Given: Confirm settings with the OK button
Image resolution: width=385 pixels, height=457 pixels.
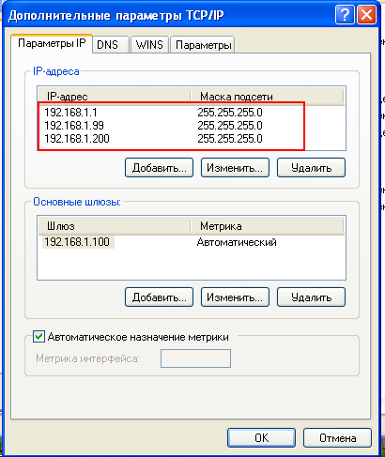Looking at the screenshot, I should (x=261, y=438).
